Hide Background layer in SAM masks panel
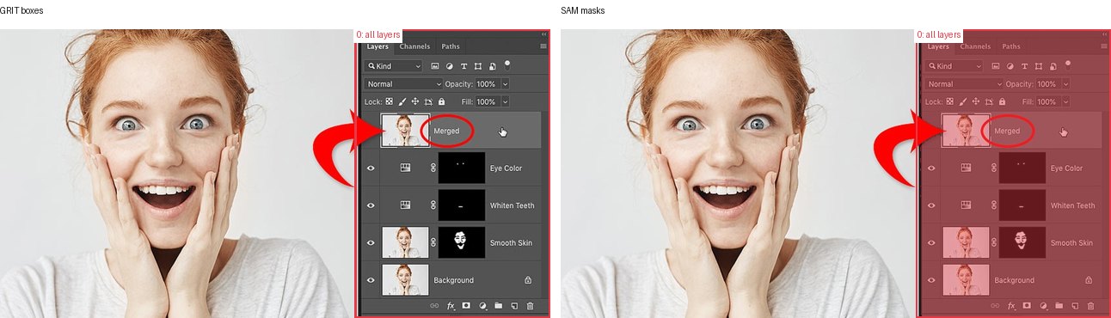The width and height of the screenshot is (1111, 318). point(931,280)
